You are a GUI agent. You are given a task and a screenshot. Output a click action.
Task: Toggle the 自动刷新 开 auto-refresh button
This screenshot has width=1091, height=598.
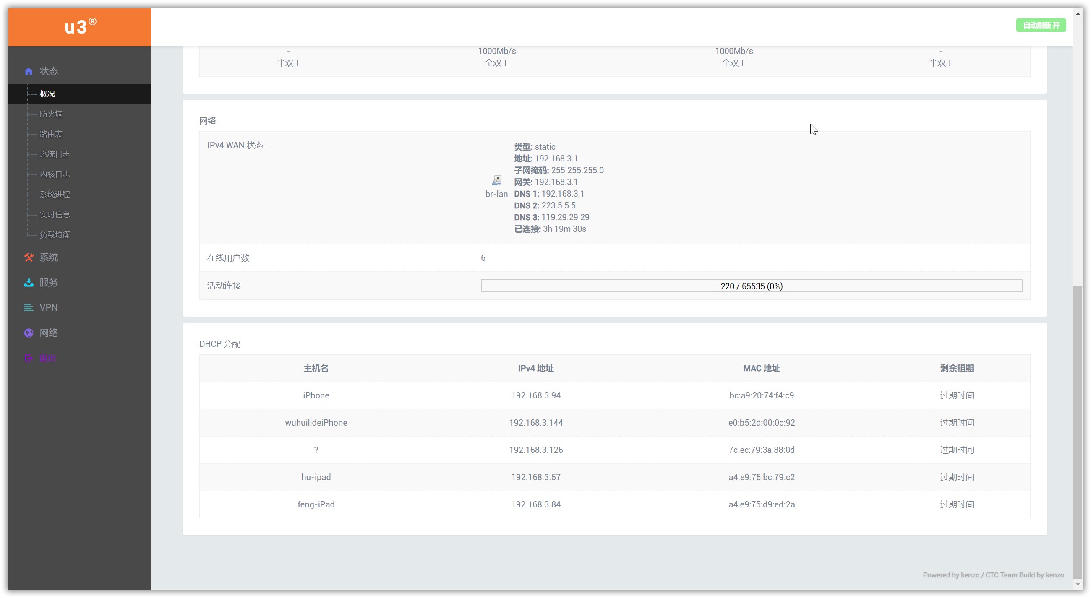click(x=1041, y=26)
